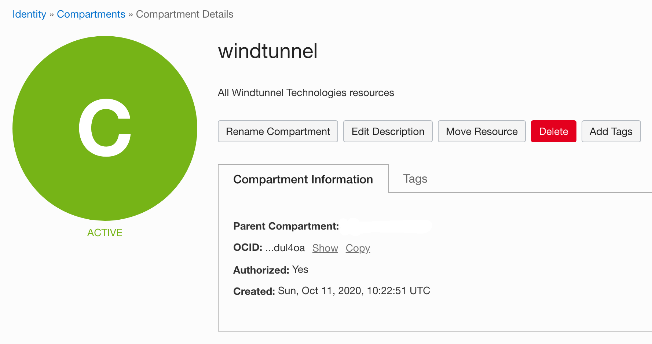Click the 'Parent Compartment:' label
Image resolution: width=652 pixels, height=344 pixels.
[x=286, y=226]
